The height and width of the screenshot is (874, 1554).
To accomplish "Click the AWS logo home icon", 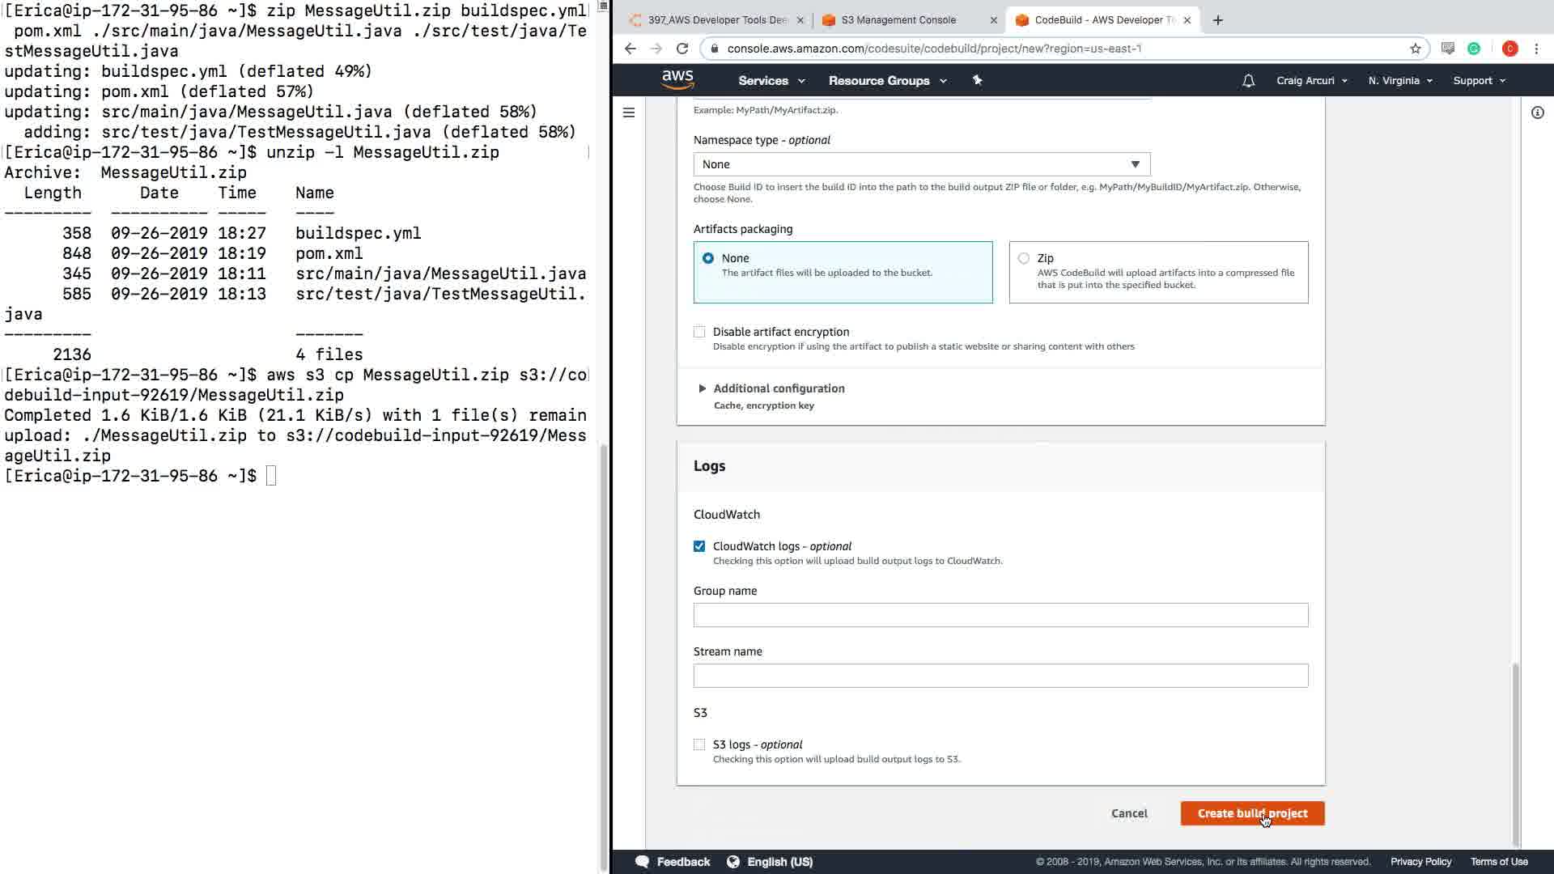I will click(x=677, y=79).
